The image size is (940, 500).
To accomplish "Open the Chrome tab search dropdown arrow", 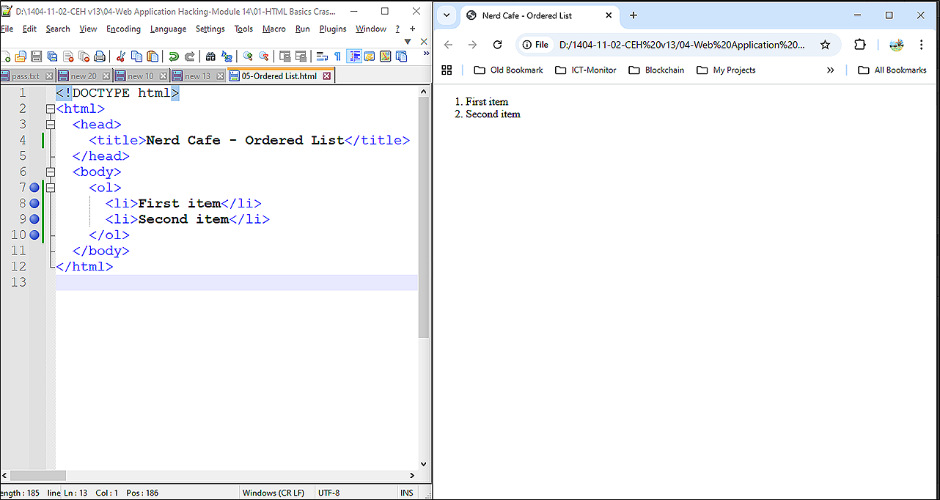I will [x=447, y=15].
